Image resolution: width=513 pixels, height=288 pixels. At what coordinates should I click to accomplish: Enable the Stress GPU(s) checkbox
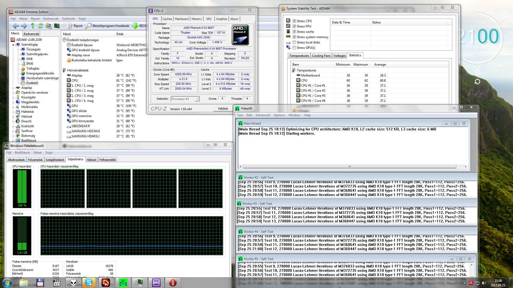[294, 48]
